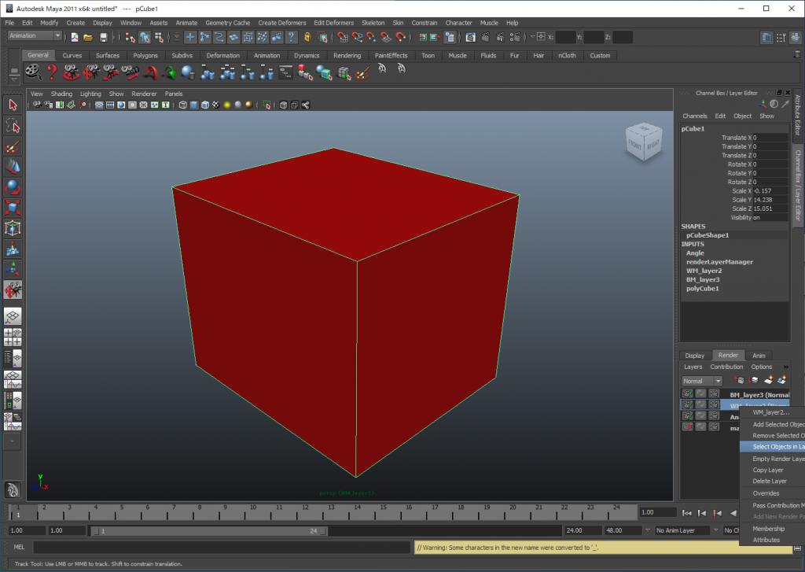Image resolution: width=805 pixels, height=572 pixels.
Task: Activate the Soft Modification tool
Action: 13,249
